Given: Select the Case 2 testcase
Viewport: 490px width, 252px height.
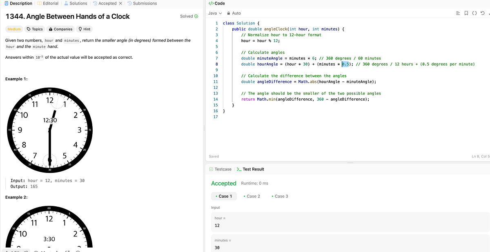Looking at the screenshot, I should point(252,196).
